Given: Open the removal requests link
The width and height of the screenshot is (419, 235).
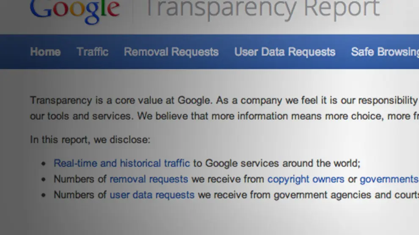Looking at the screenshot, I should tap(149, 179).
